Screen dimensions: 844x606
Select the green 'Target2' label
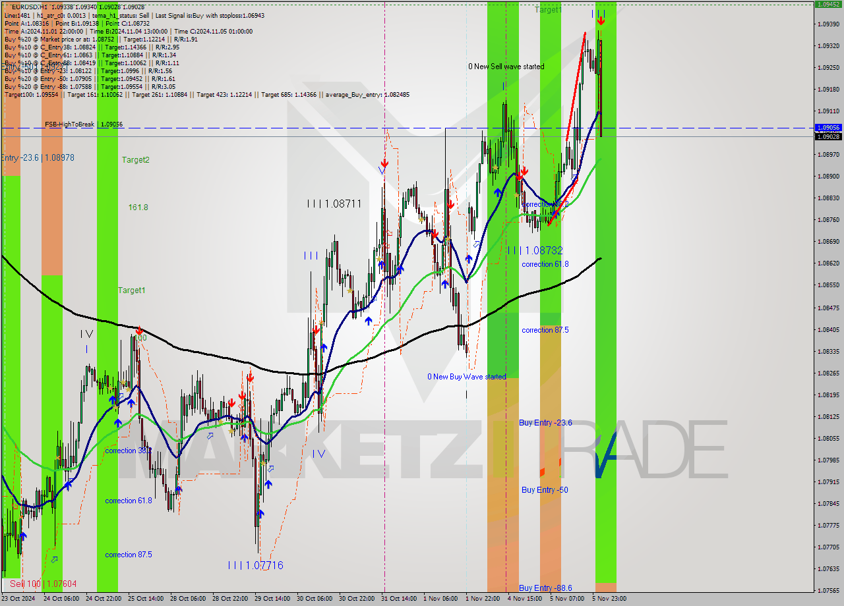135,159
